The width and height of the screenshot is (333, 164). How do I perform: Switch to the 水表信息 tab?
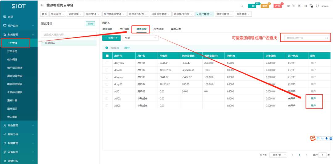pos(159,29)
